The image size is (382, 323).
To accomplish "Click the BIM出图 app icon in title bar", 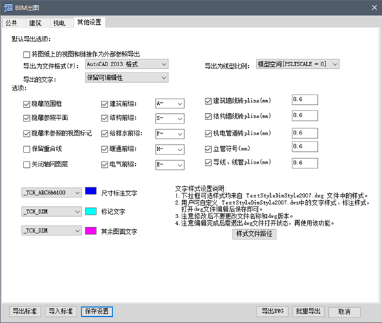I will coord(8,8).
